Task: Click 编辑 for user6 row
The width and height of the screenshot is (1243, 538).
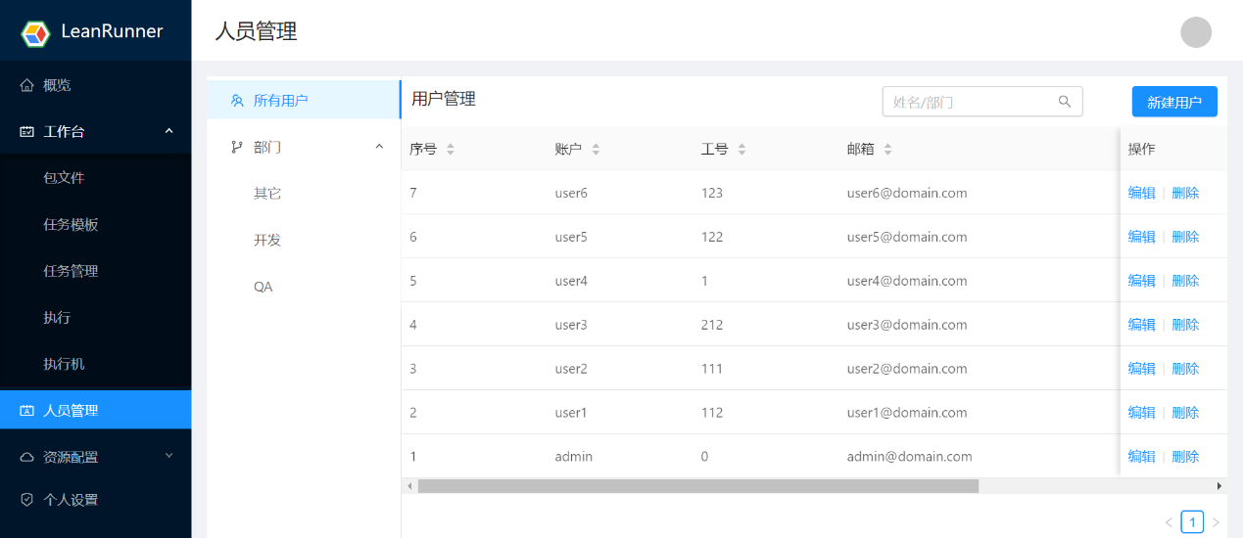Action: pyautogui.click(x=1142, y=193)
